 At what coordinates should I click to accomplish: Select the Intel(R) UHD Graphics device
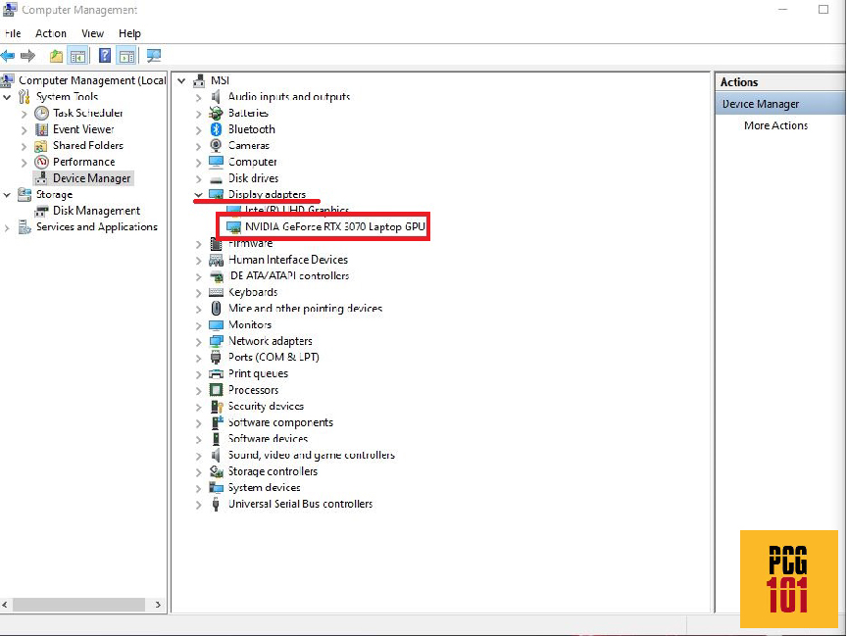point(294,210)
